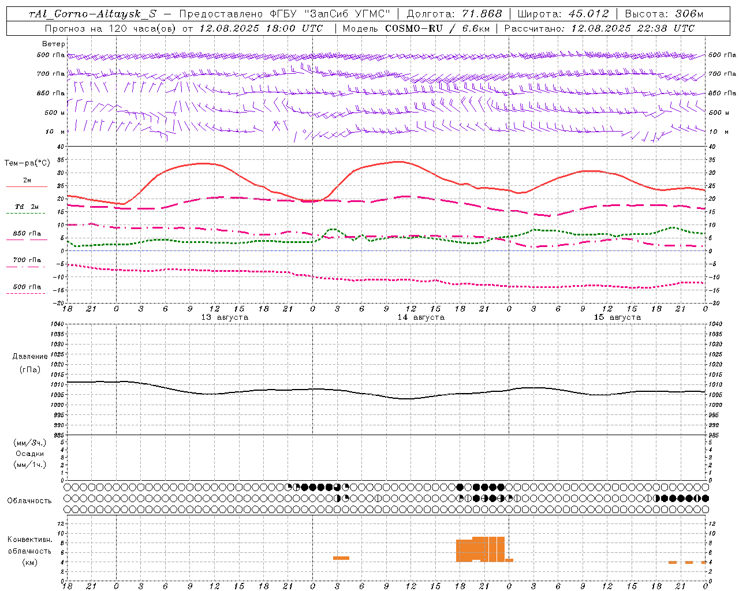
Task: Click the Тем-ра(°C) axis title
Action: [x=27, y=163]
